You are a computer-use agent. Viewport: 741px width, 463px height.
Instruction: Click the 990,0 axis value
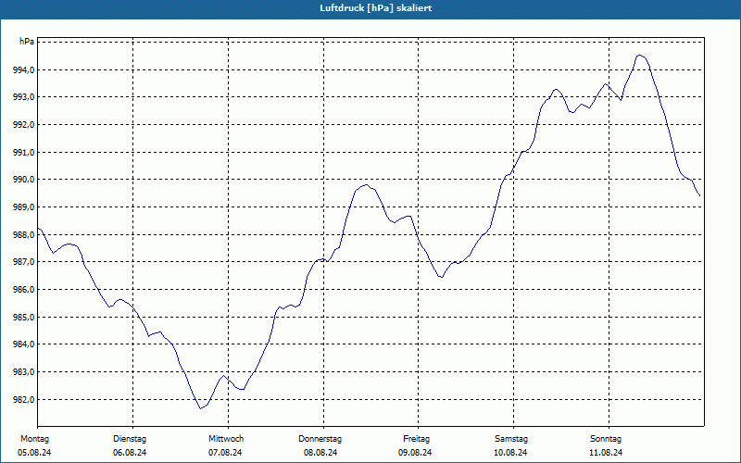click(23, 180)
